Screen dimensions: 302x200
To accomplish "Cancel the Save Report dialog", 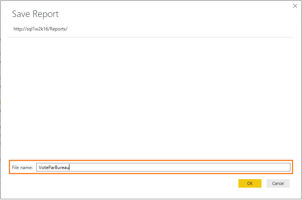I will click(278, 183).
